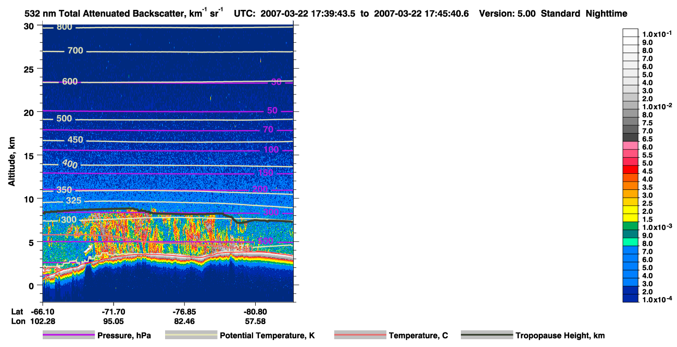Screen dimensions: 677x347
Task: Click the 'Lon' row label
Action: (x=18, y=322)
